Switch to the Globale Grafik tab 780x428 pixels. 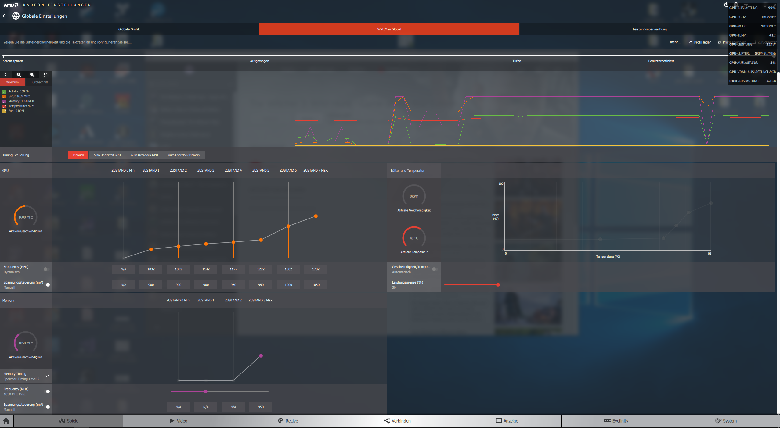[129, 29]
